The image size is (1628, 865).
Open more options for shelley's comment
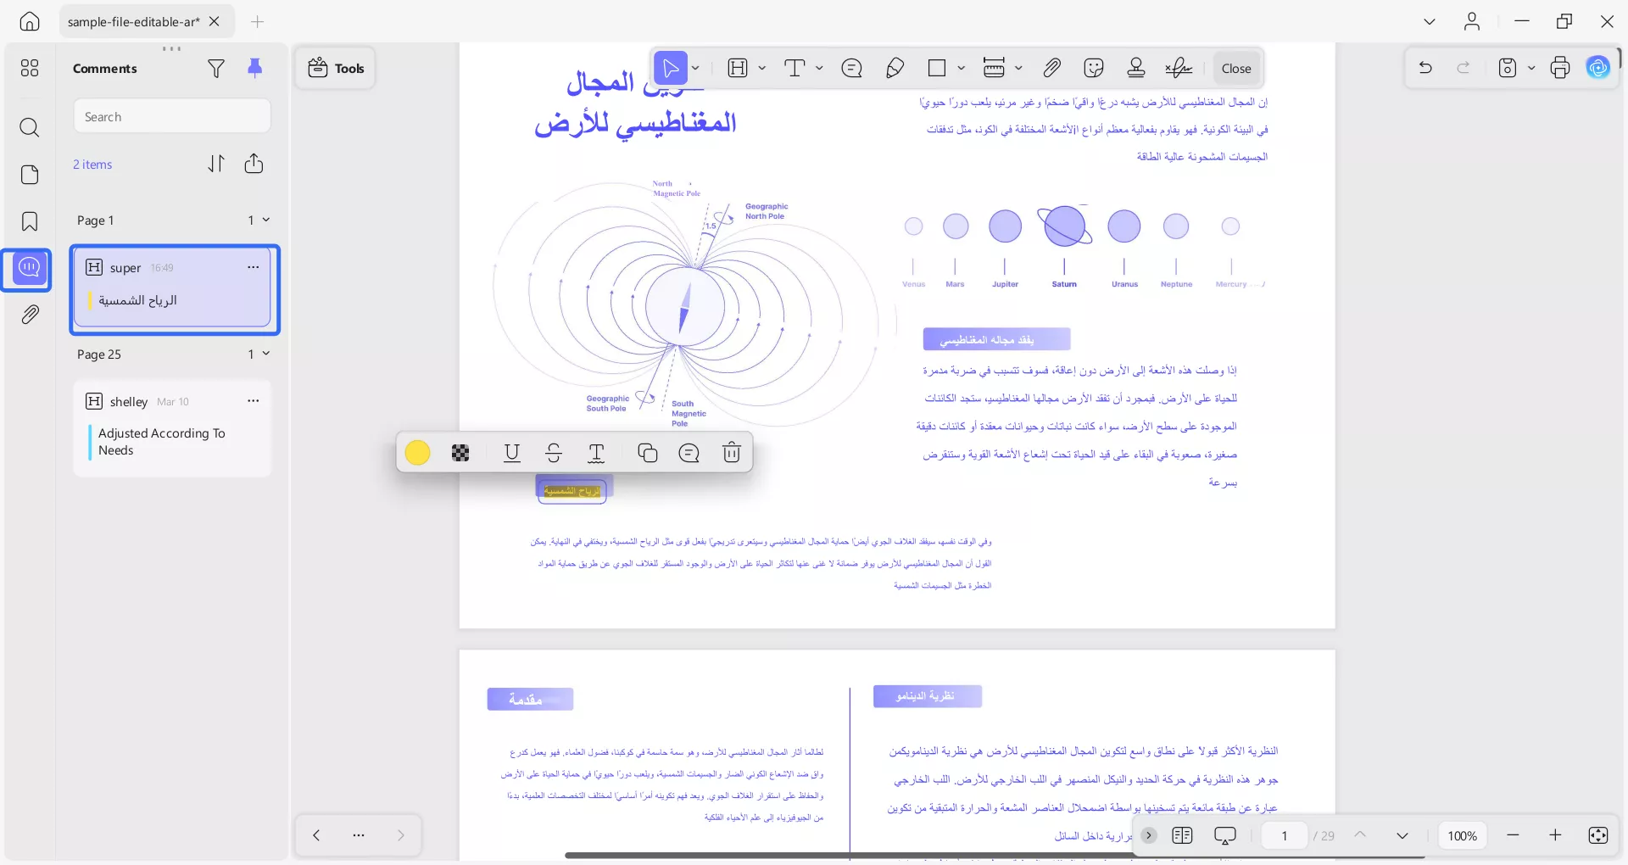253,400
